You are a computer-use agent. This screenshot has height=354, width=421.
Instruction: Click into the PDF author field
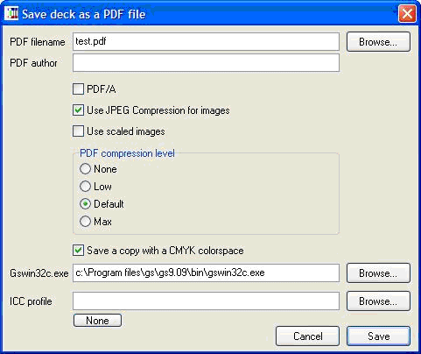pos(206,62)
